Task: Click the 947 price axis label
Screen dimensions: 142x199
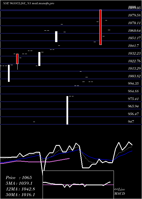Action: pyautogui.click(x=131, y=121)
